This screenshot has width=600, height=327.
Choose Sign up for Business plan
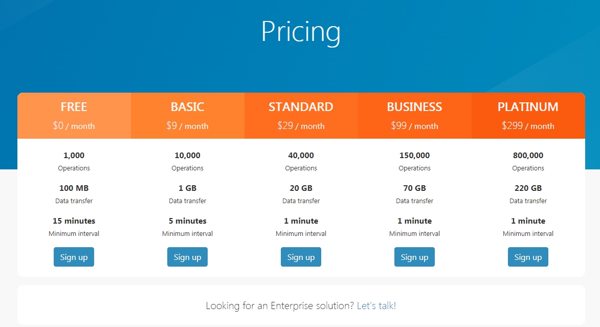coord(414,257)
